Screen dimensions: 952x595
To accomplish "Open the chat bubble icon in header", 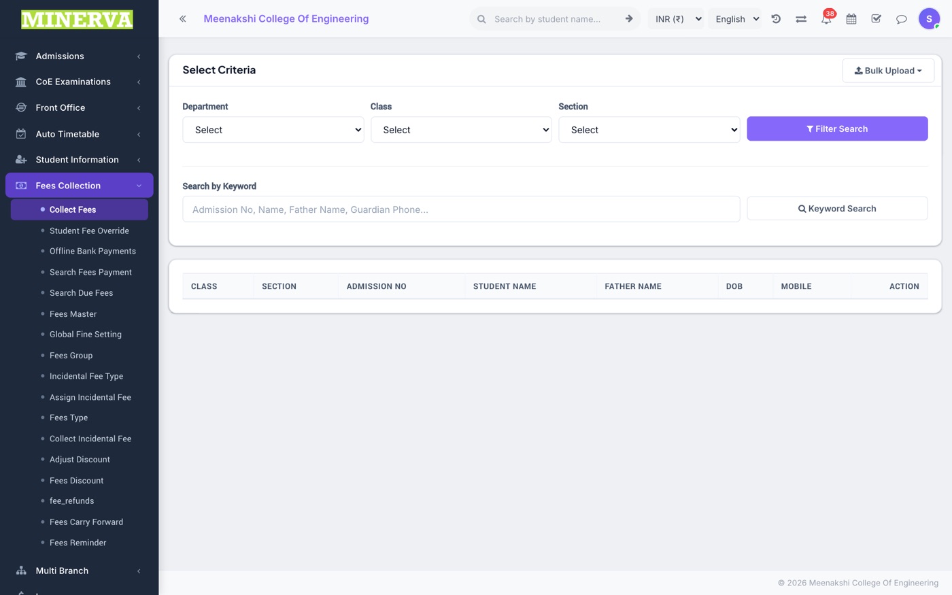I will point(902,19).
